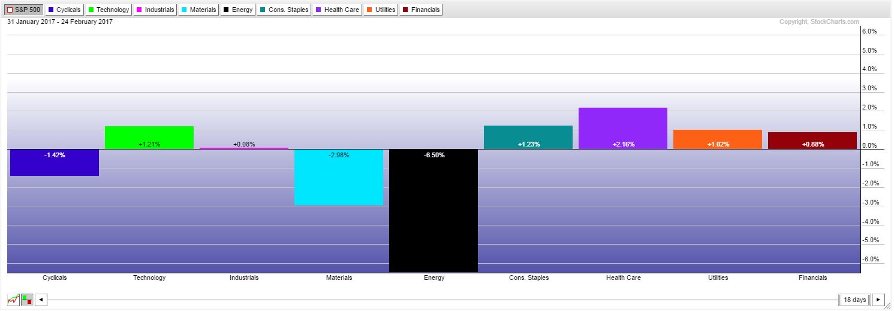Toggle Technology sector in the legend
Viewport: 894px width, 311px height.
pyautogui.click(x=109, y=10)
